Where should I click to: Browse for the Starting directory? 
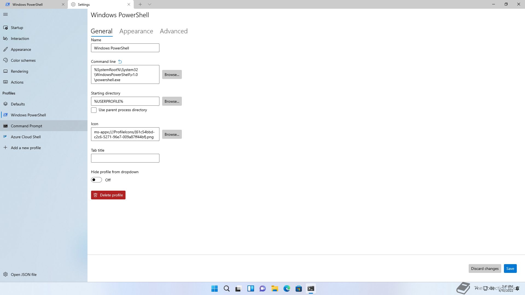coord(172,101)
